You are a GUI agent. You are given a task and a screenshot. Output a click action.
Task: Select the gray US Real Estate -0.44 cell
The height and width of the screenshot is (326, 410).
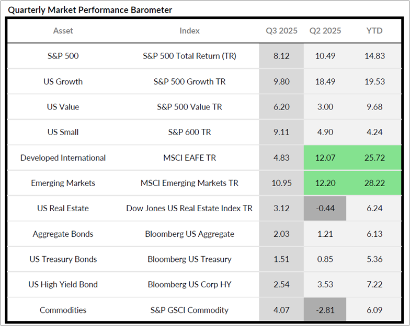324,208
